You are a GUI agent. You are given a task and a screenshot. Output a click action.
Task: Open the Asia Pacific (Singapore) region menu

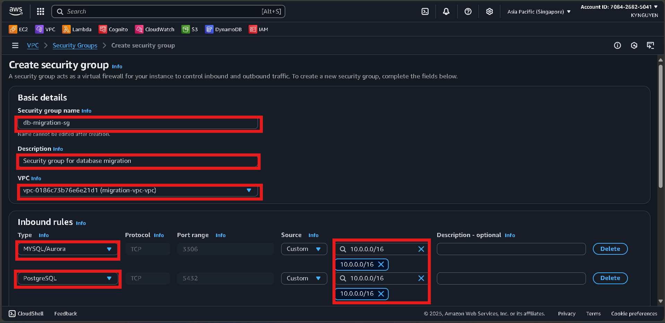538,11
